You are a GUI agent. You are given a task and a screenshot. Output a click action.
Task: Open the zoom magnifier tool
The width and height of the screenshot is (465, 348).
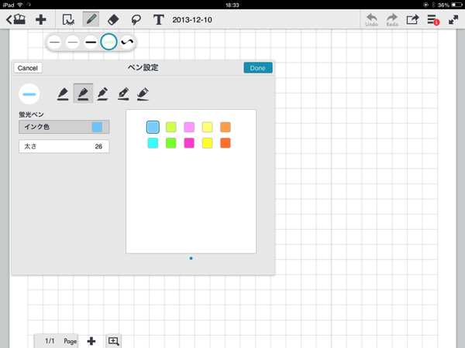tap(113, 341)
